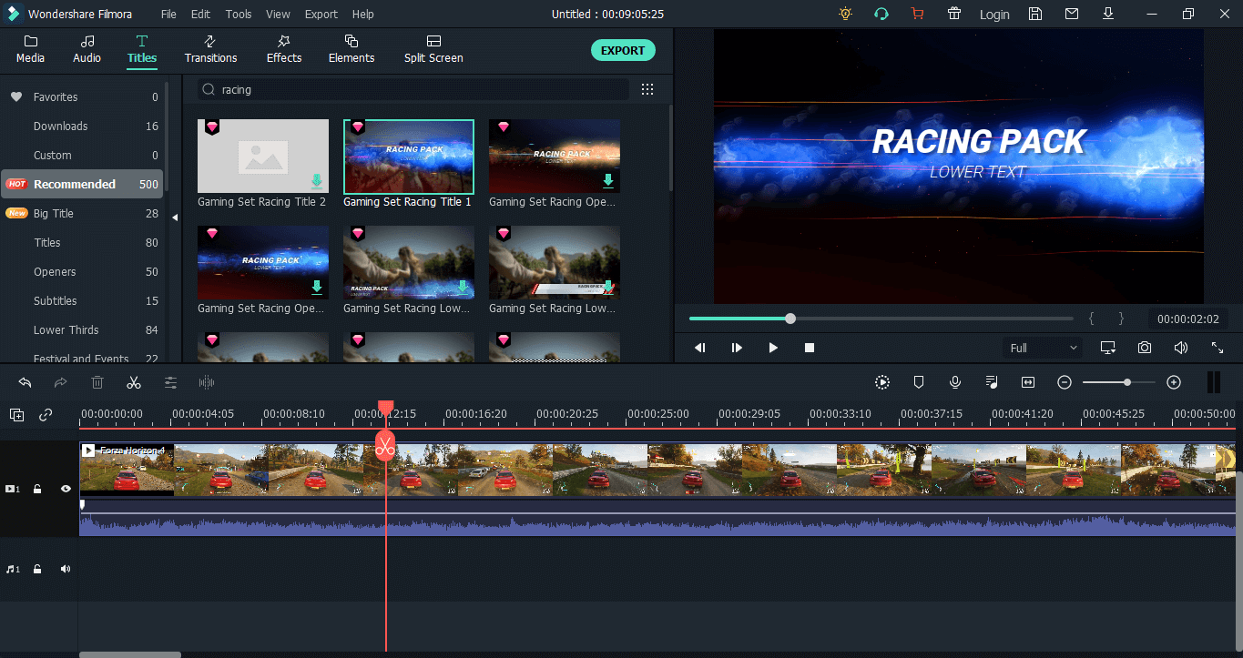Click the green EXPORT button
This screenshot has width=1243, height=658.
pos(623,51)
